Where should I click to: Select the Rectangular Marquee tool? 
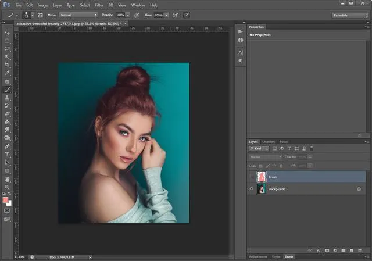click(x=7, y=41)
